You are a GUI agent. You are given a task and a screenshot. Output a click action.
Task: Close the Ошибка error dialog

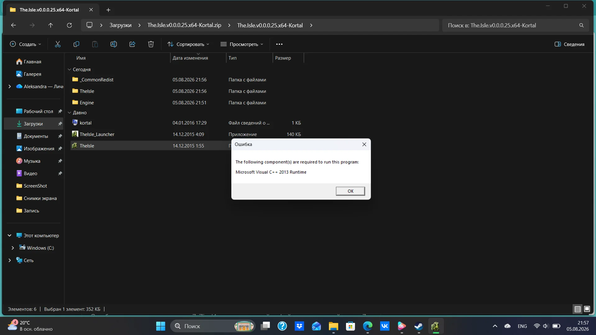(364, 144)
